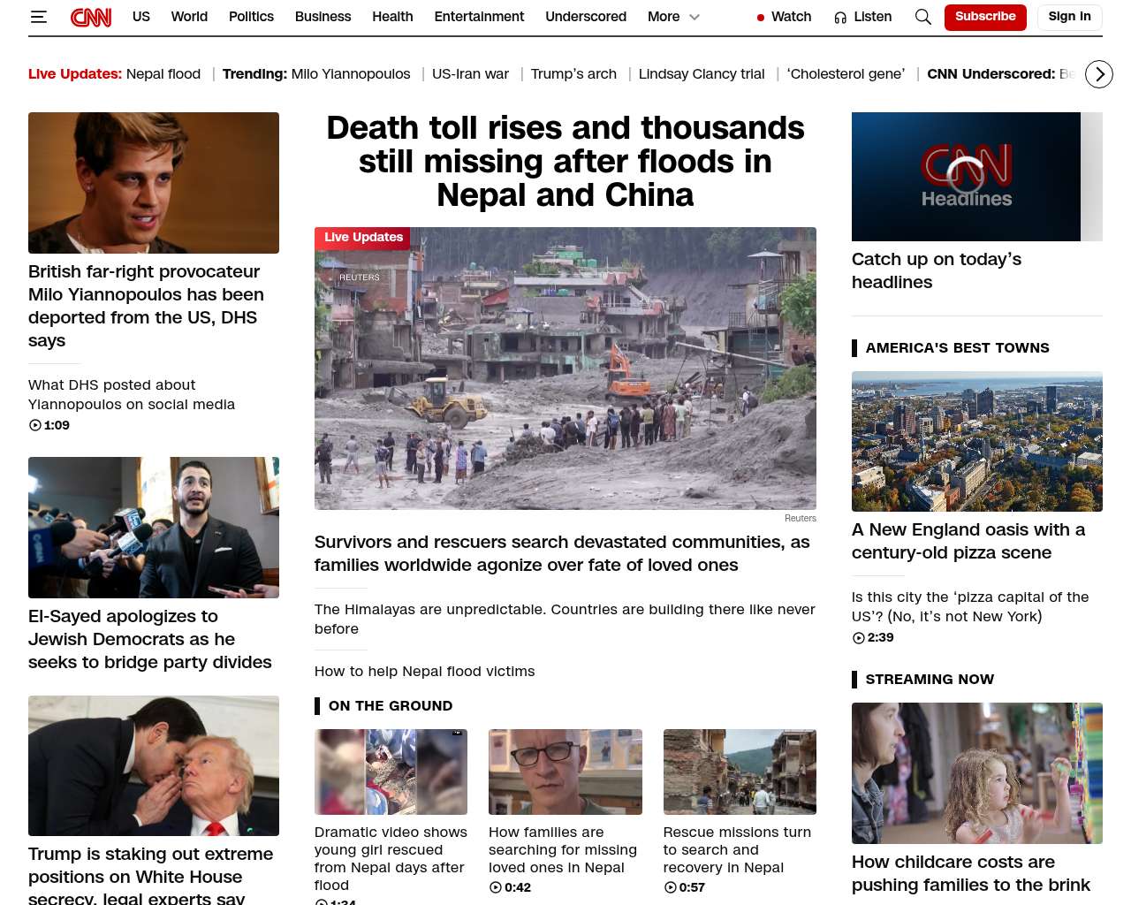Open Milo Yiannopoulos photo thumbnail

coord(154,183)
